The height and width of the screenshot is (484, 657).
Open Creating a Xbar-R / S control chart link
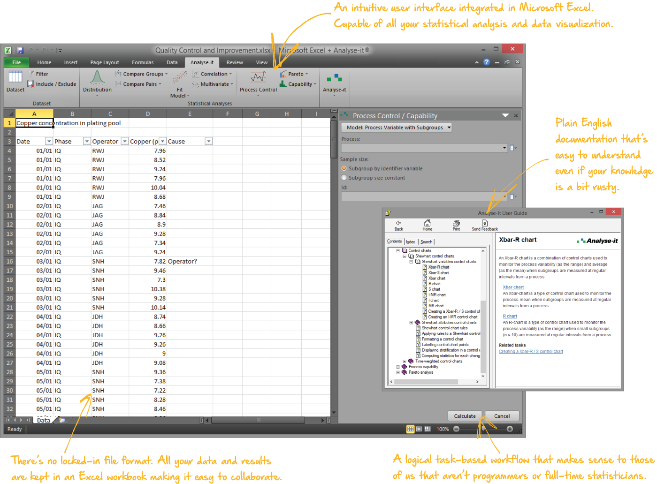coord(531,351)
